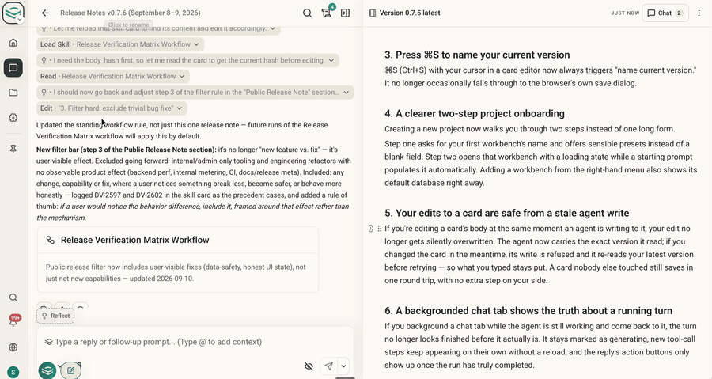The height and width of the screenshot is (379, 712).
Task: Click heading '3. Press ⌘S to name your current version'
Action: (477, 55)
